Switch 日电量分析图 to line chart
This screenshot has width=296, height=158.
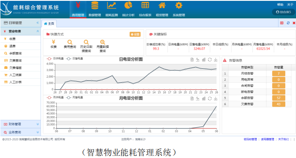(198, 60)
